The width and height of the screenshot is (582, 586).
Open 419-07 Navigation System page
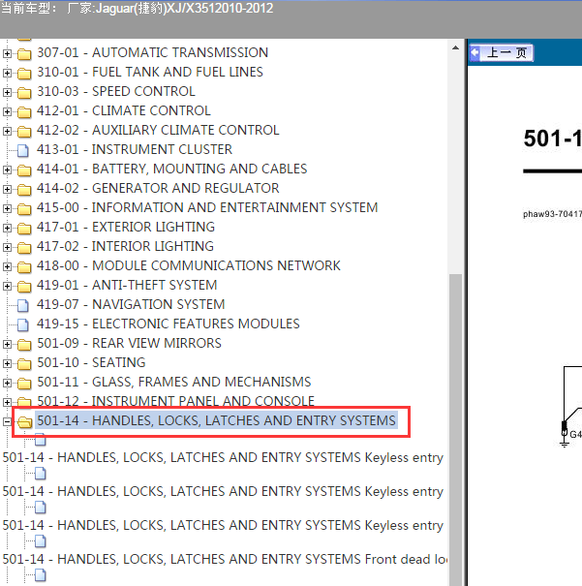click(x=131, y=304)
